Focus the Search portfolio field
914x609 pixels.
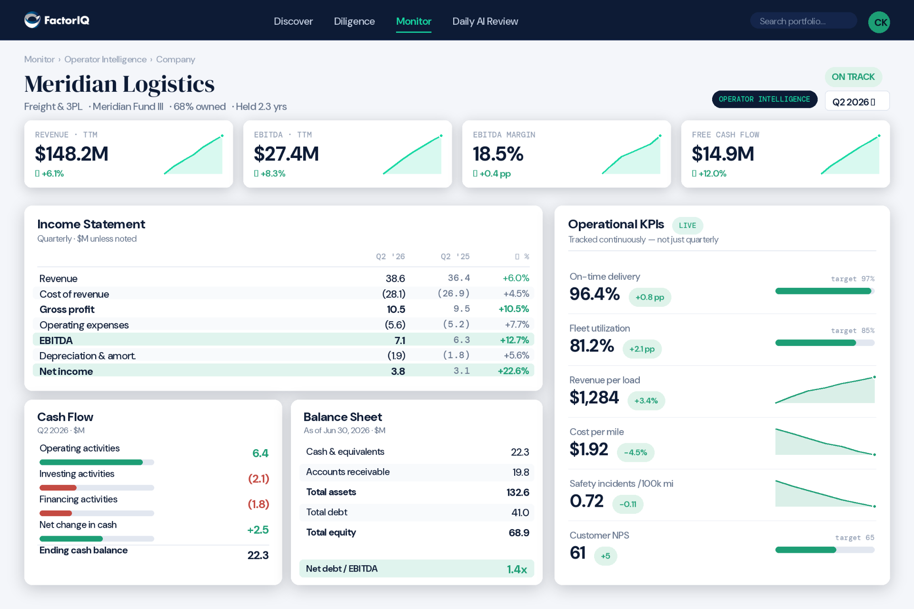click(804, 21)
